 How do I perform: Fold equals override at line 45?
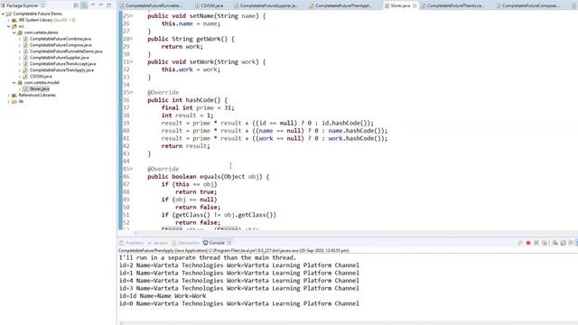pos(132,169)
